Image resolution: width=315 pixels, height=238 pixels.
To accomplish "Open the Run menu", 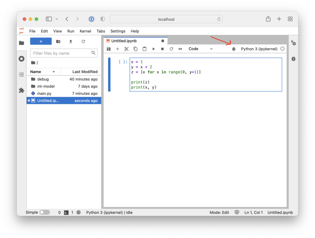I will [x=71, y=31].
